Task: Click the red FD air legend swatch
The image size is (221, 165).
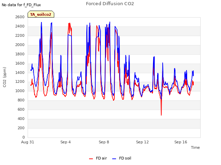Action: click(x=91, y=159)
